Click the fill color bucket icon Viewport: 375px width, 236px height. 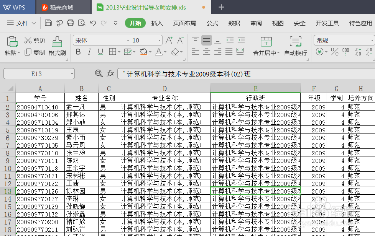143,52
